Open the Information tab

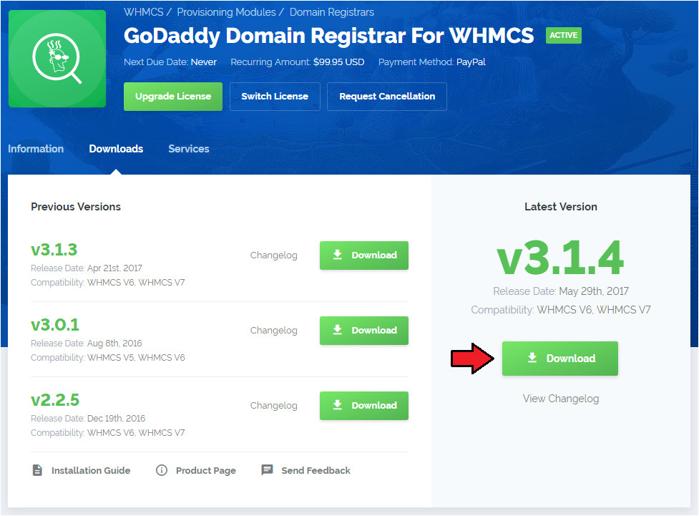point(36,149)
